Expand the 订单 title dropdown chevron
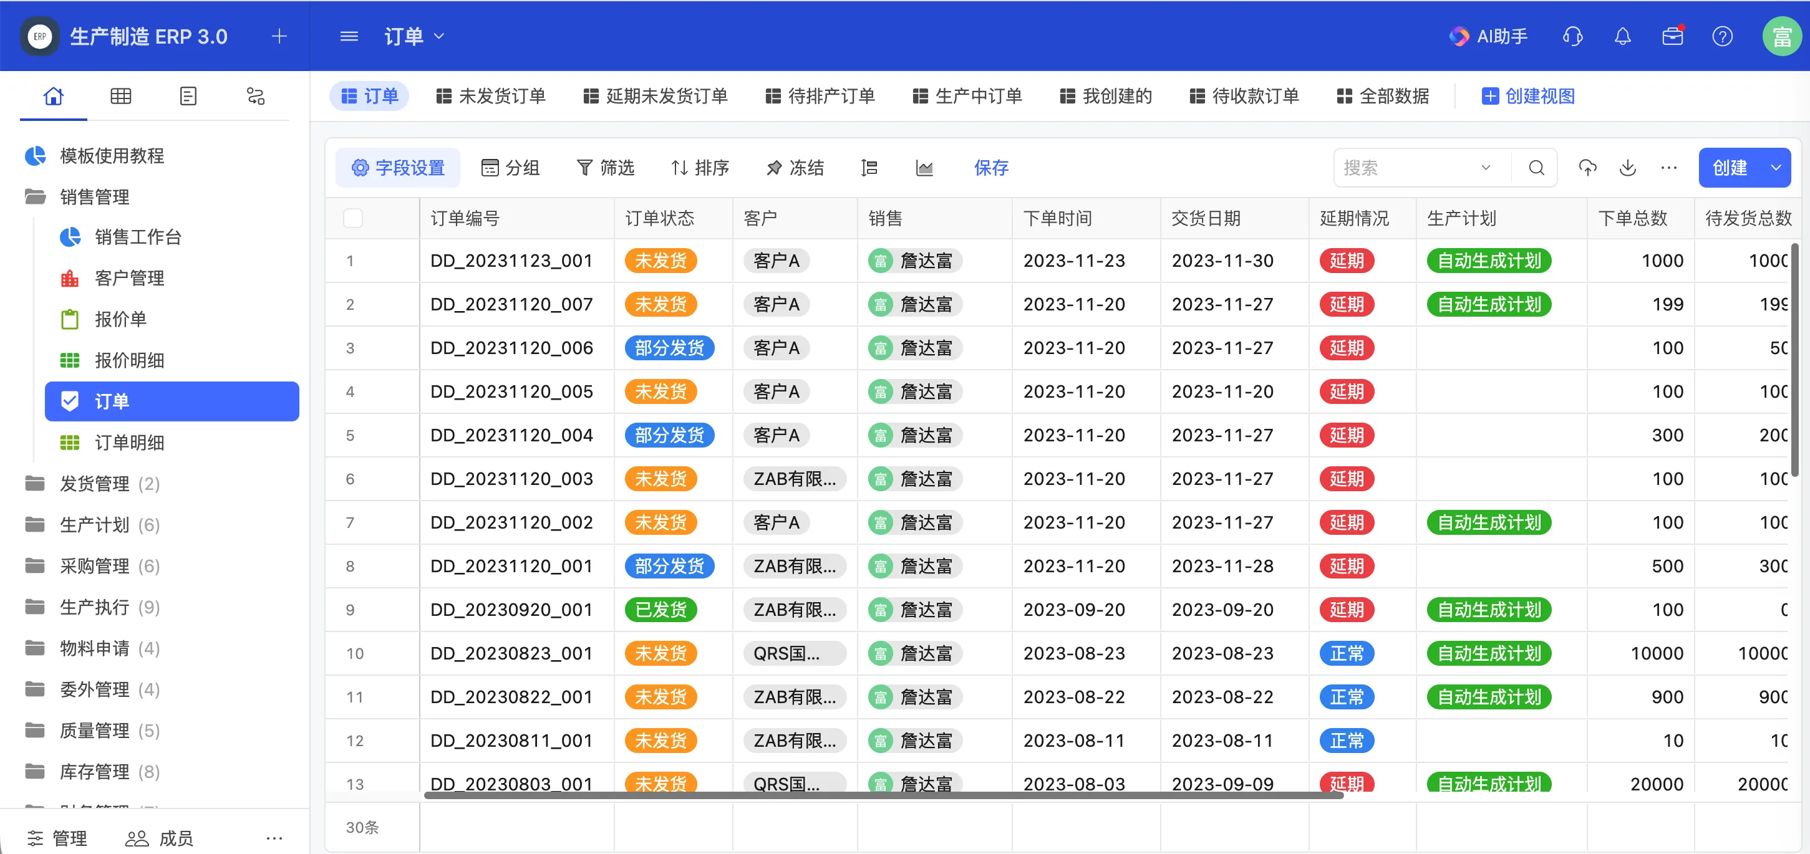 [439, 37]
